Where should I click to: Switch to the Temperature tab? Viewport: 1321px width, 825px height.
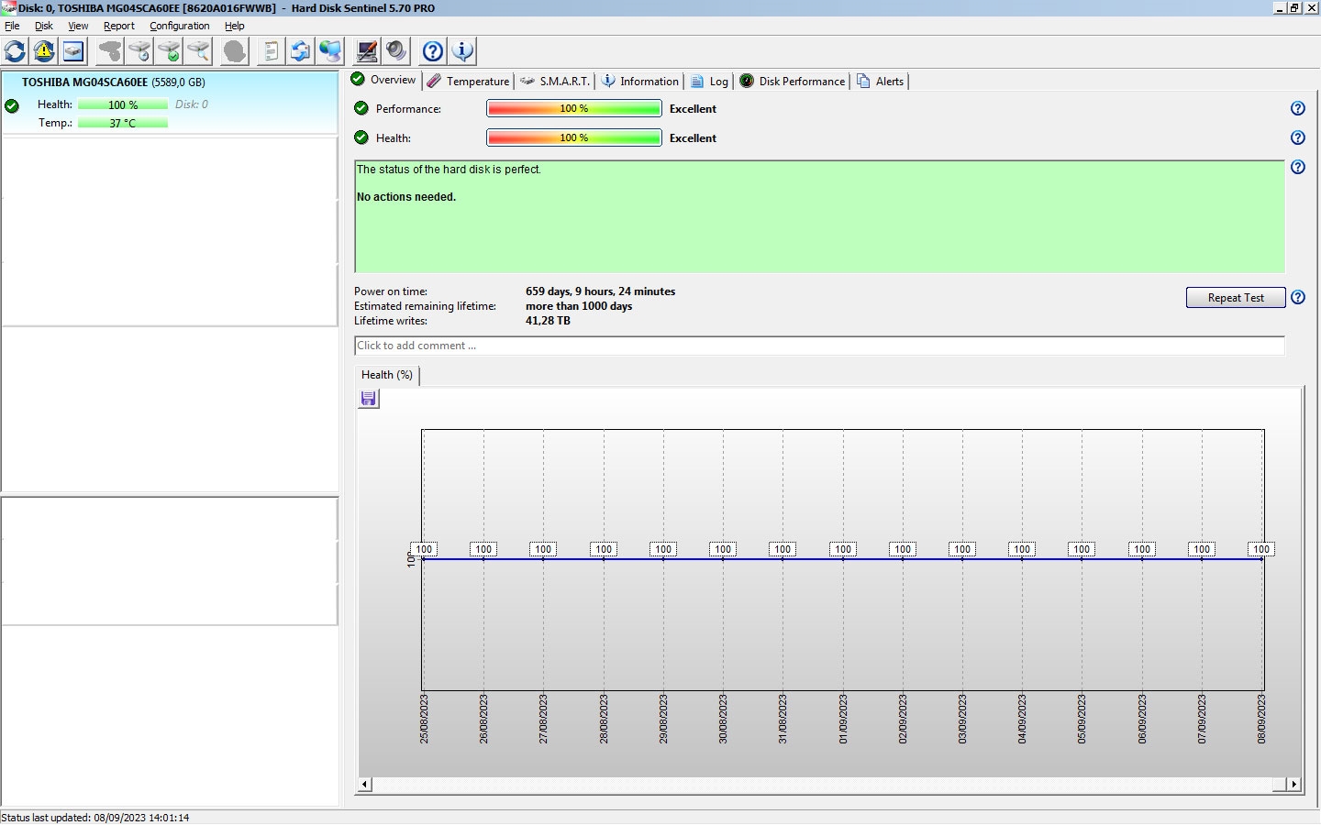[468, 82]
